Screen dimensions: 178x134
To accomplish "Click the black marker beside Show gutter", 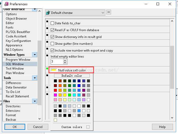I will pos(47,42).
